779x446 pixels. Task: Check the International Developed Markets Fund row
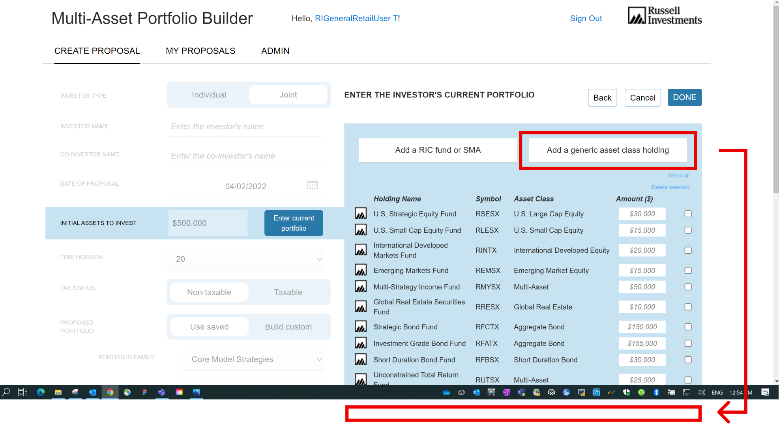coord(688,250)
